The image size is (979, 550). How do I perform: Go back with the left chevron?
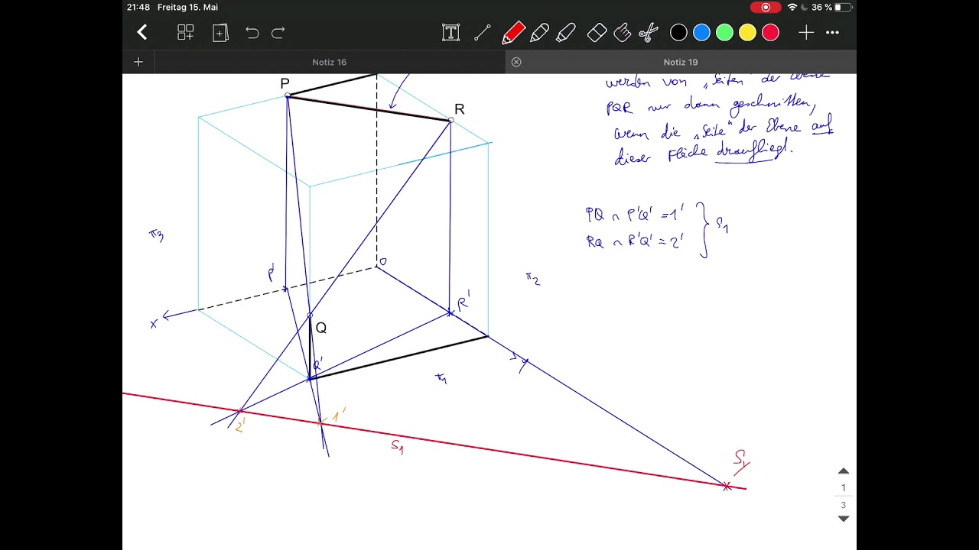[x=142, y=32]
